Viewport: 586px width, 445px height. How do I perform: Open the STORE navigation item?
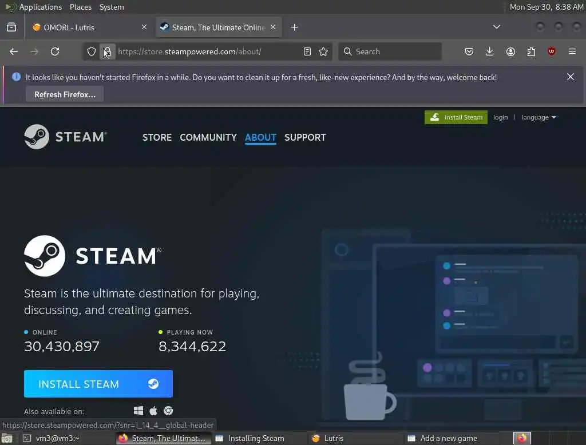click(x=157, y=137)
